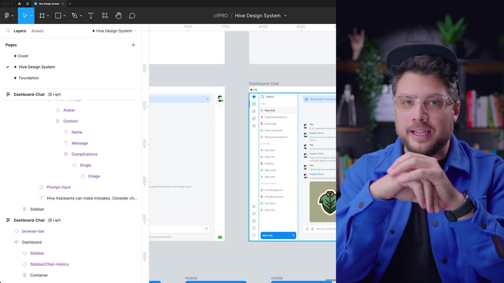
Task: Select the Prompt-input layer
Action: [x=59, y=187]
